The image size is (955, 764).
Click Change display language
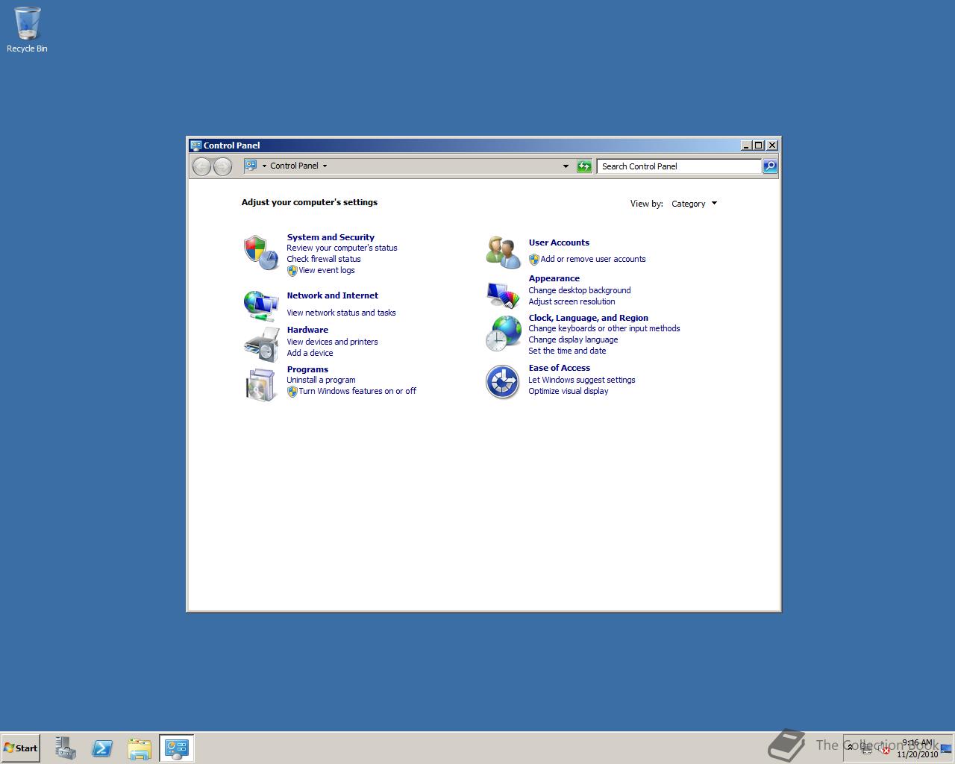click(x=573, y=339)
